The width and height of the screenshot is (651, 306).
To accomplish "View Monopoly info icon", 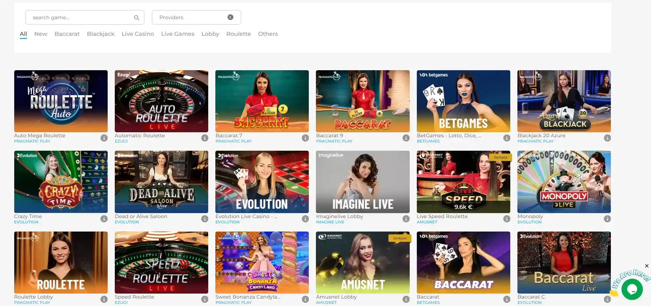I will tap(607, 219).
